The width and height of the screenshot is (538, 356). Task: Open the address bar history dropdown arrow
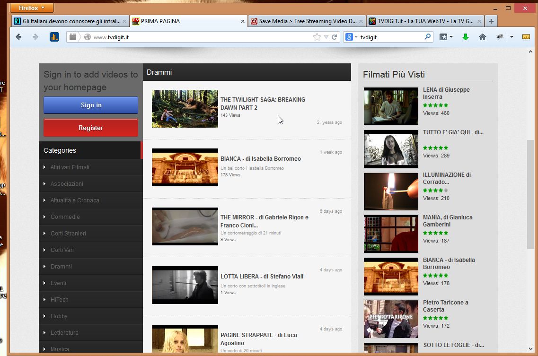[326, 37]
